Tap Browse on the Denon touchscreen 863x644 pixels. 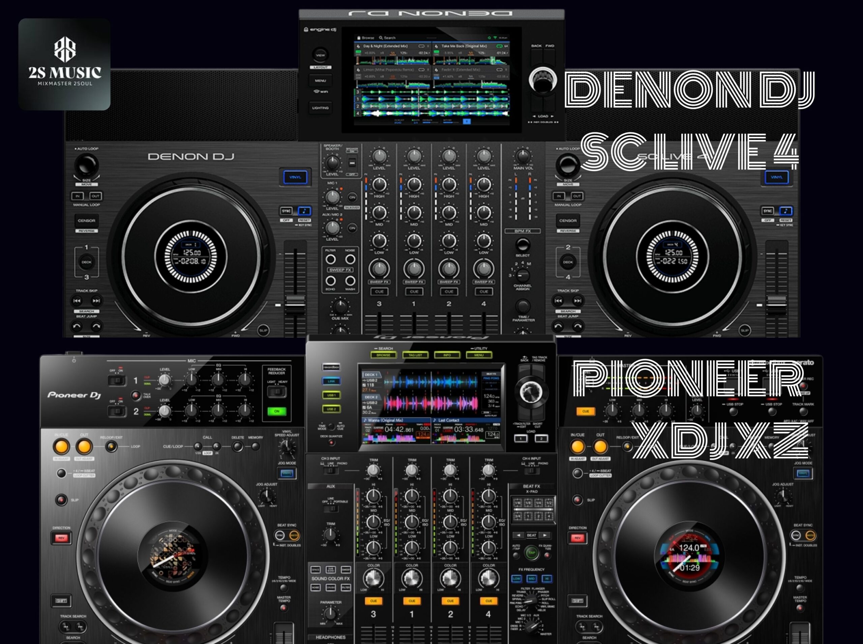[x=366, y=38]
